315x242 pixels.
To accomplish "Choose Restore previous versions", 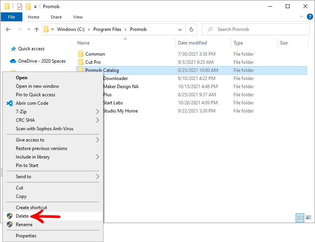I will tap(53, 148).
